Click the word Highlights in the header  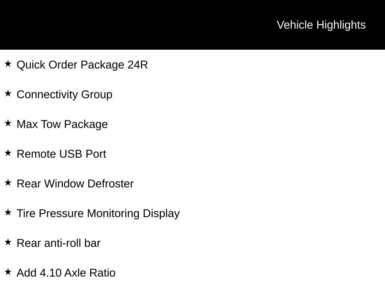pos(341,25)
